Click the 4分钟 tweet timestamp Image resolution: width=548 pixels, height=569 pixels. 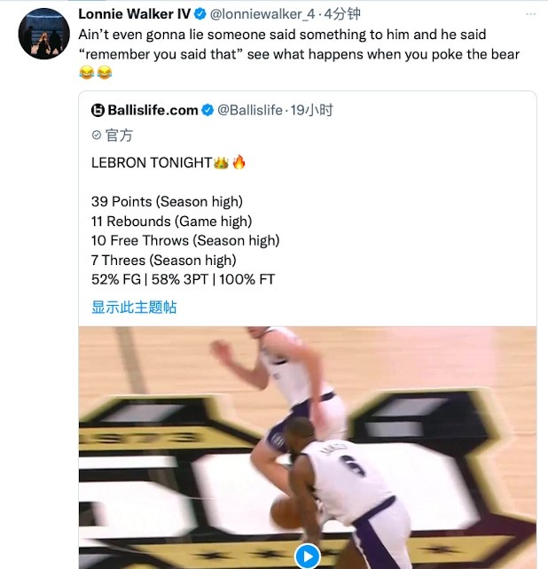[x=342, y=14]
